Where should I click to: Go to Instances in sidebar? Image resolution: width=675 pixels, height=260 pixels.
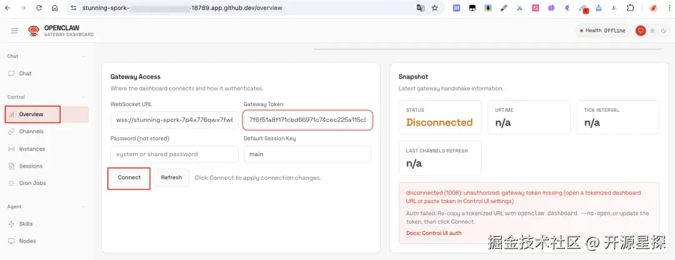pos(32,149)
